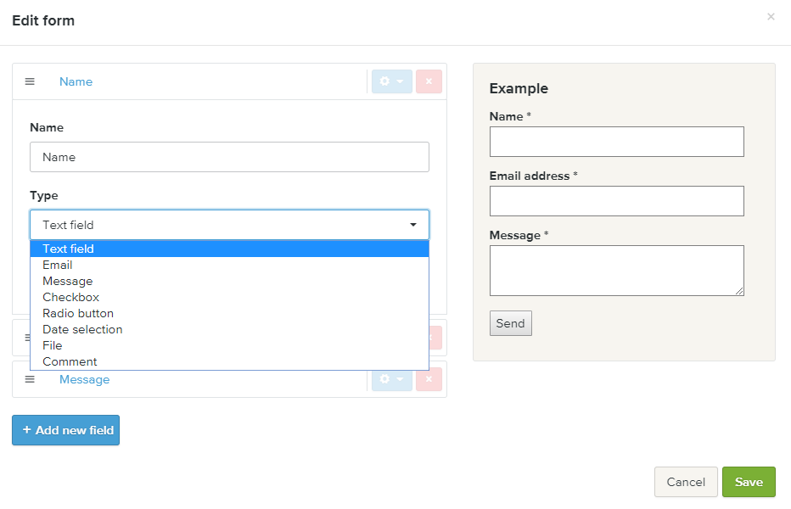Delete the Message field with the red X
Screen dimensions: 791x509
click(x=429, y=379)
